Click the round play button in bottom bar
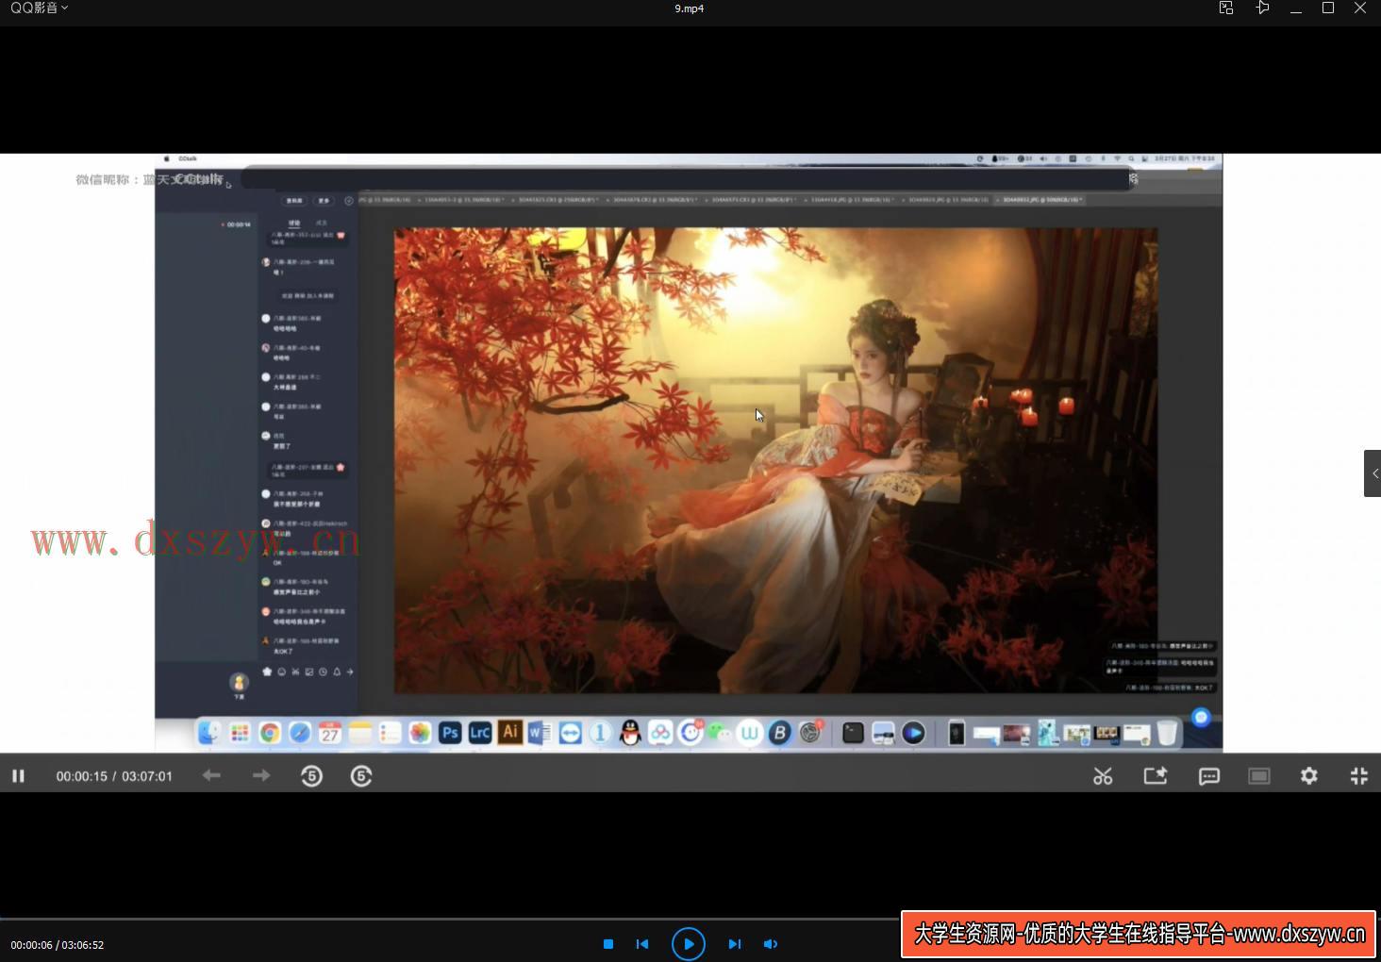1381x962 pixels. [x=689, y=943]
